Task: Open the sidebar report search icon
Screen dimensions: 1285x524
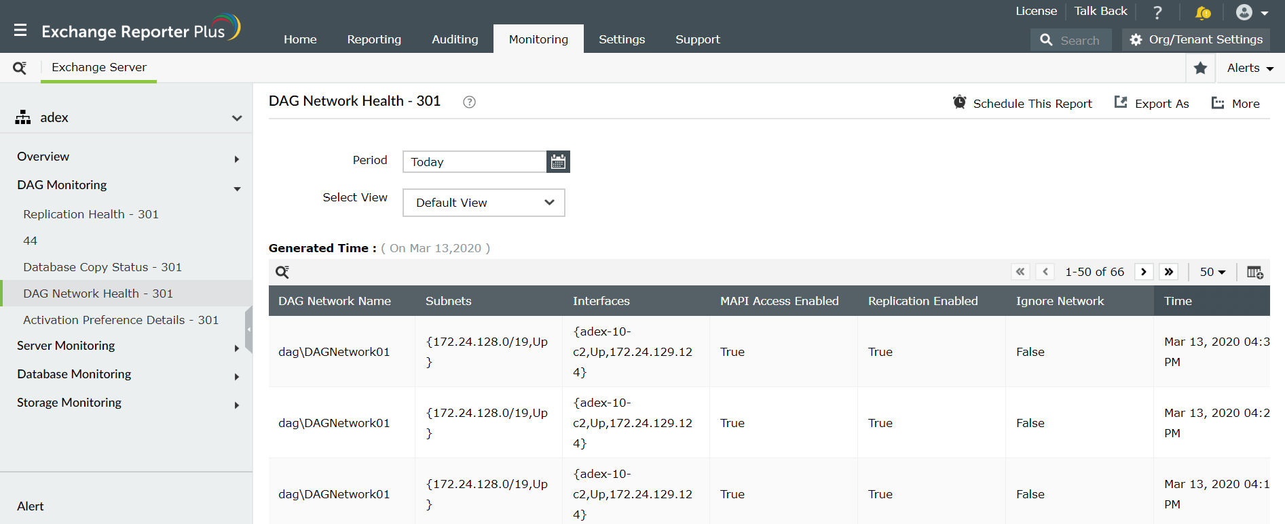Action: click(x=20, y=68)
